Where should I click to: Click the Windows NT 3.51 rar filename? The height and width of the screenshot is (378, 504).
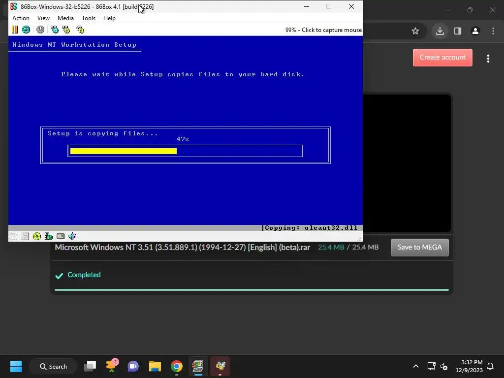183,248
